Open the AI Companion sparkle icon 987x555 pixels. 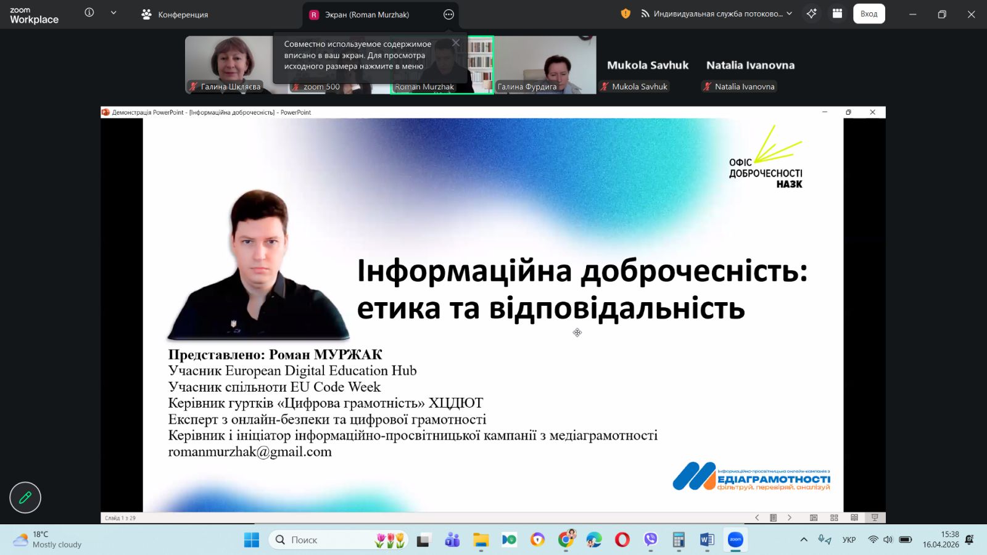811,14
